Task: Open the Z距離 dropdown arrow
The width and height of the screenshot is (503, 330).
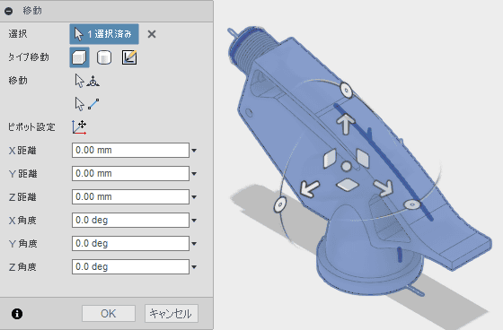Action: point(194,197)
